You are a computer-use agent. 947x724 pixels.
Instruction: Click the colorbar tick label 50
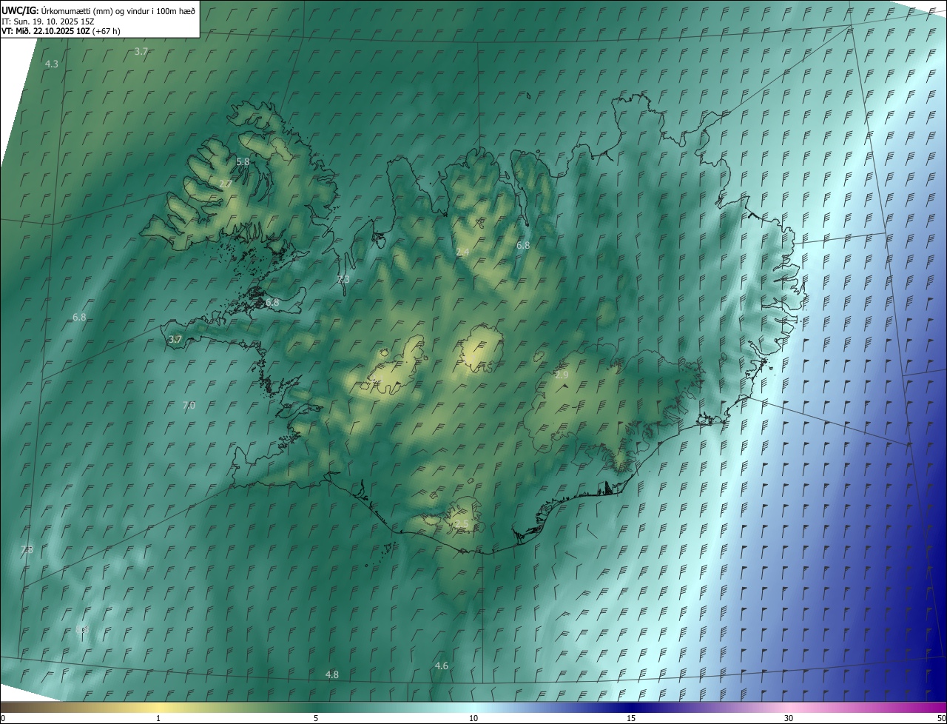[941, 718]
